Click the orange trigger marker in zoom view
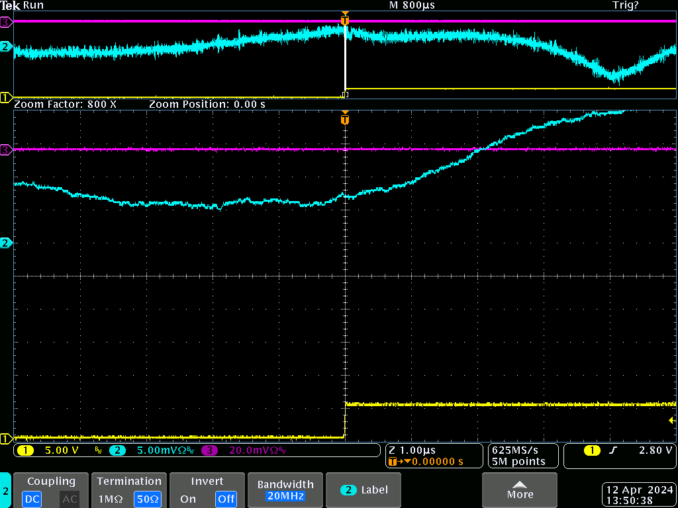This screenshot has width=678, height=508. click(x=344, y=119)
